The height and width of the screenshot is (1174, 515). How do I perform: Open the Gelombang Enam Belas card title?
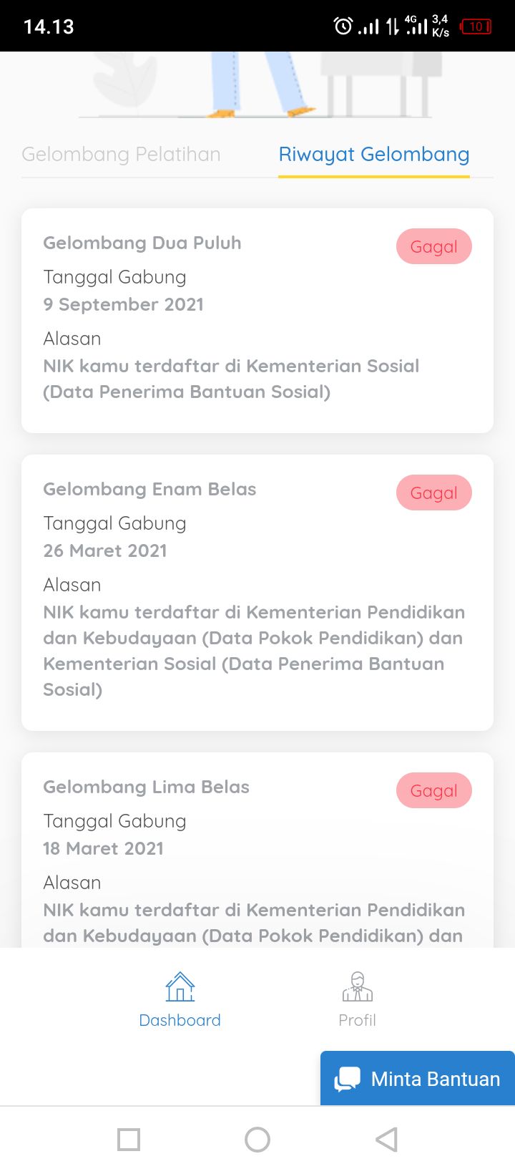[x=149, y=489]
